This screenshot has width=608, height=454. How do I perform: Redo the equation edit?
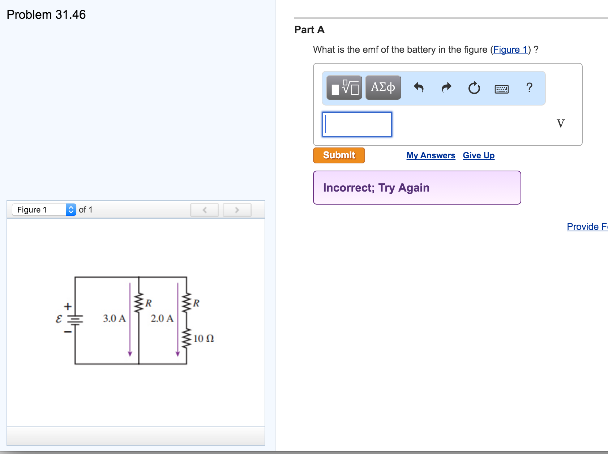click(446, 87)
